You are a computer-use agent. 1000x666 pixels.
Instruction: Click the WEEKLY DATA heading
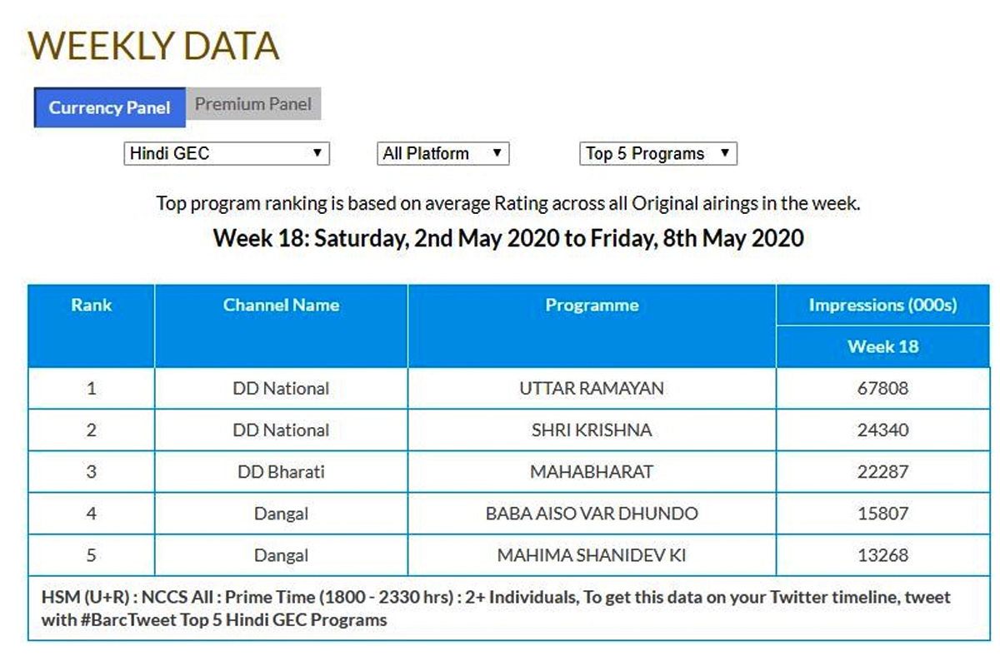tap(153, 46)
